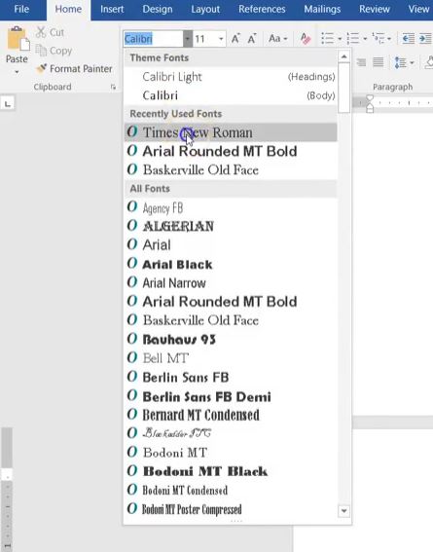Image resolution: width=433 pixels, height=552 pixels.
Task: Open the numbering library dropdown arrow
Action: pyautogui.click(x=365, y=38)
